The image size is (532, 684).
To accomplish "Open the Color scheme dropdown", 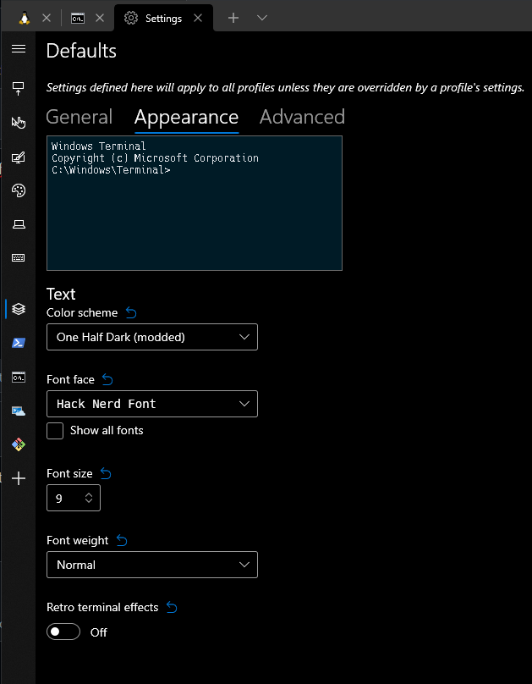I will pos(152,336).
